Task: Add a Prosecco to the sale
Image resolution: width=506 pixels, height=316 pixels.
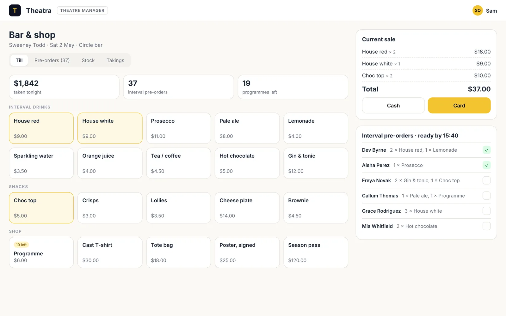Action: (x=178, y=128)
